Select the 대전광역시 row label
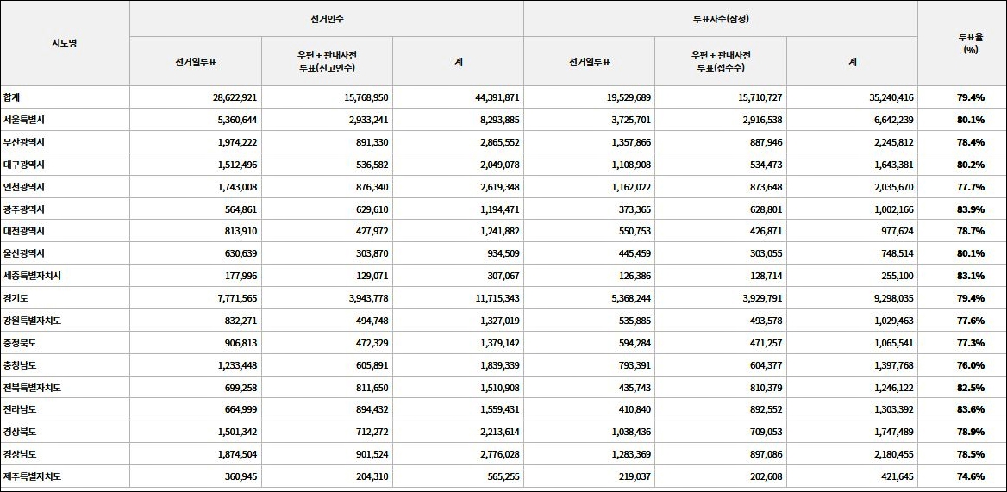 point(24,231)
